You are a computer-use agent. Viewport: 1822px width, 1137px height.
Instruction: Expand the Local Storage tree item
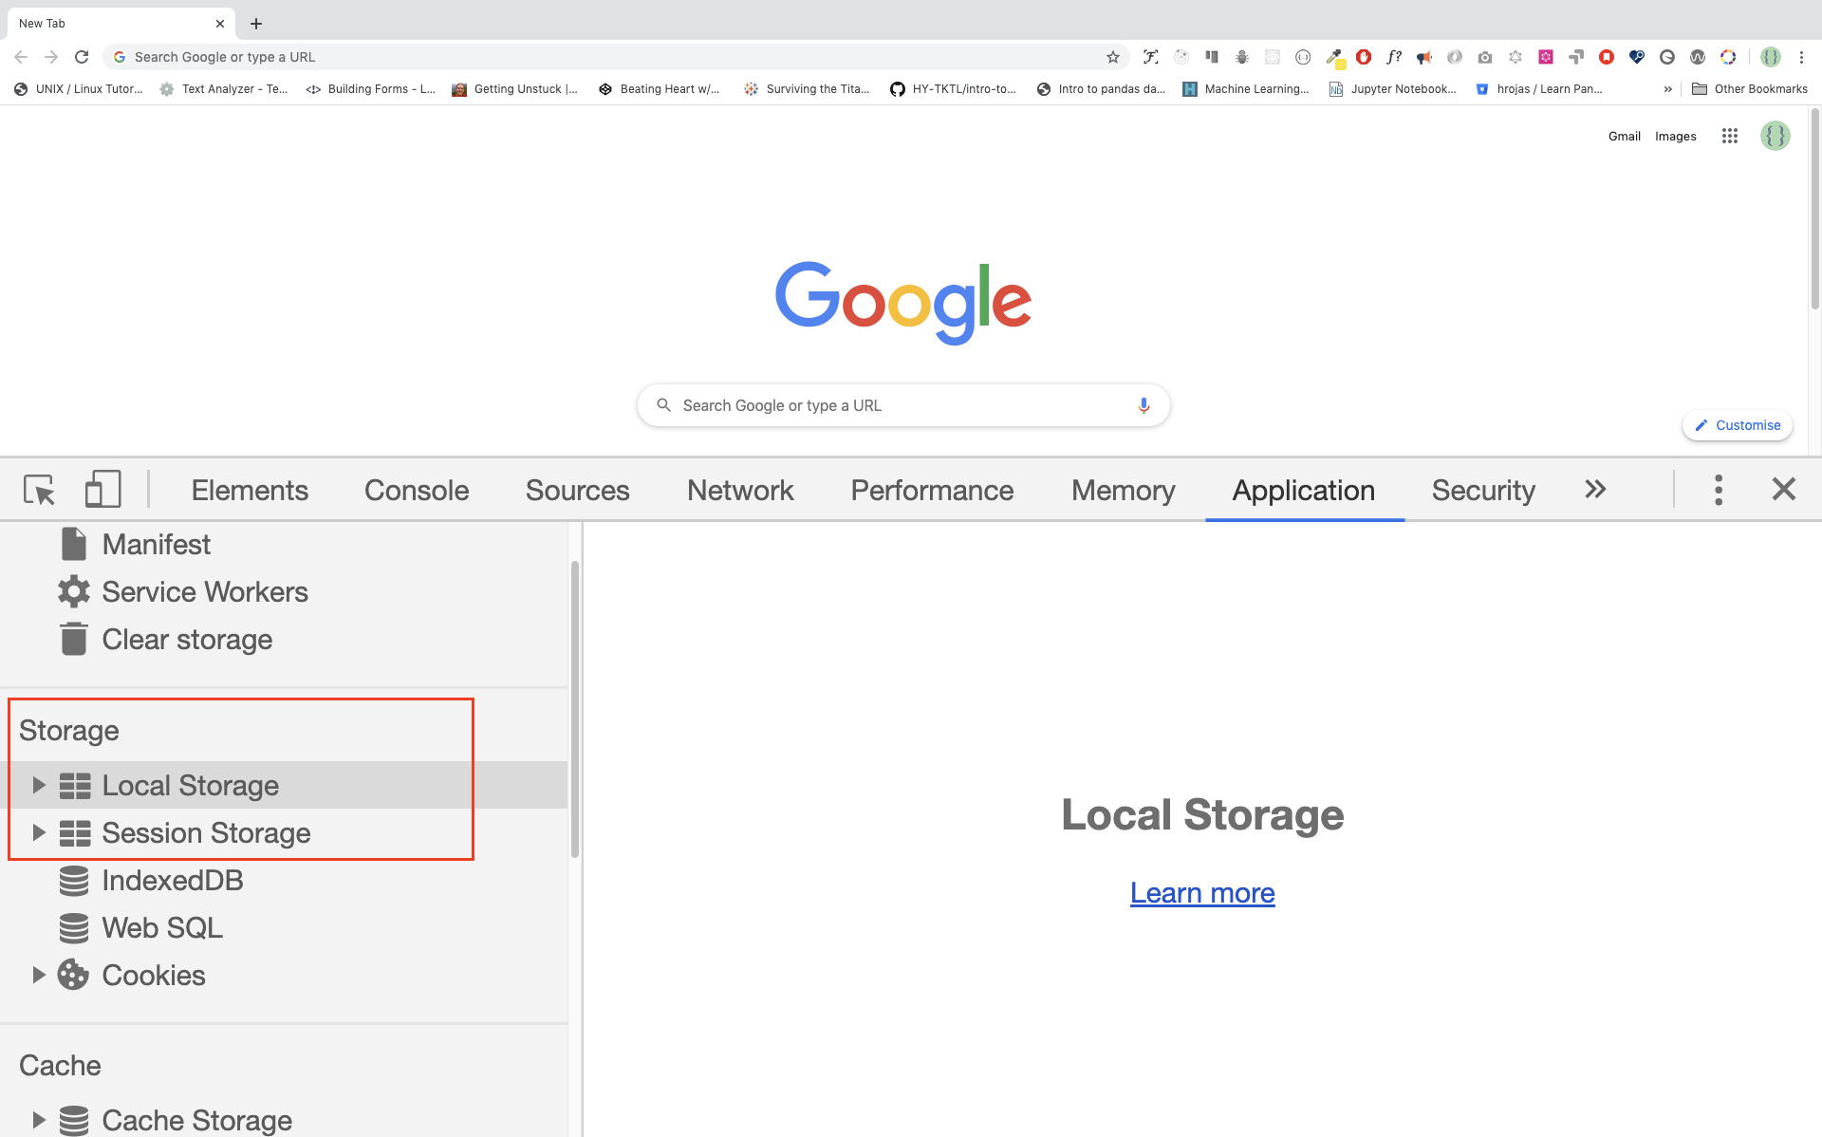pyautogui.click(x=38, y=785)
